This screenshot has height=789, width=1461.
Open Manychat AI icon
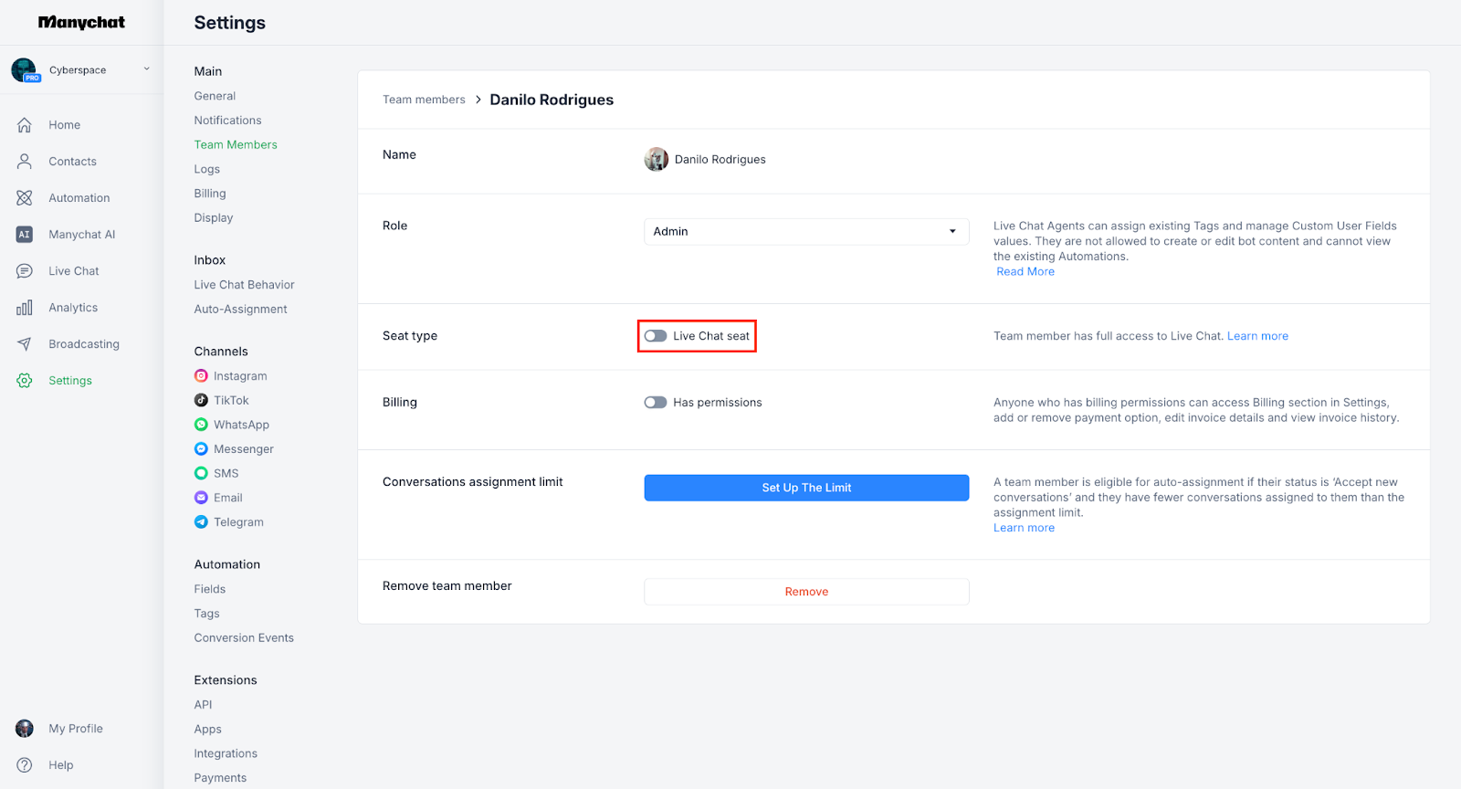[x=25, y=235]
